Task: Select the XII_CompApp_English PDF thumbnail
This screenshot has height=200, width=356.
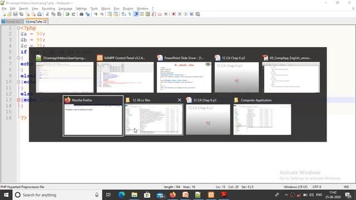Action: (291, 73)
